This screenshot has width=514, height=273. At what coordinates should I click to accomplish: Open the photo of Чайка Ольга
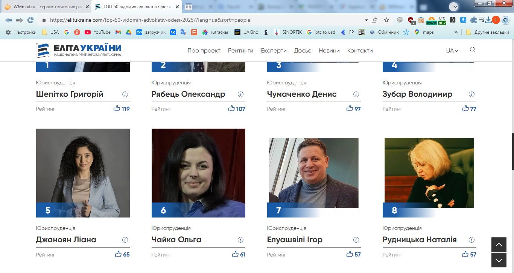tap(198, 173)
